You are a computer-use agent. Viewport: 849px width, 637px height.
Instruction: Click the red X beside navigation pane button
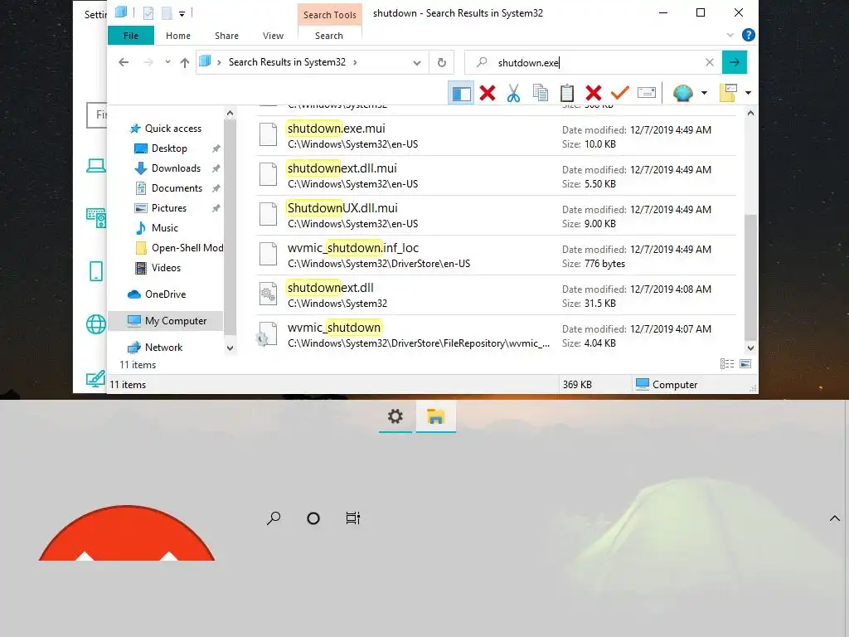coord(488,93)
